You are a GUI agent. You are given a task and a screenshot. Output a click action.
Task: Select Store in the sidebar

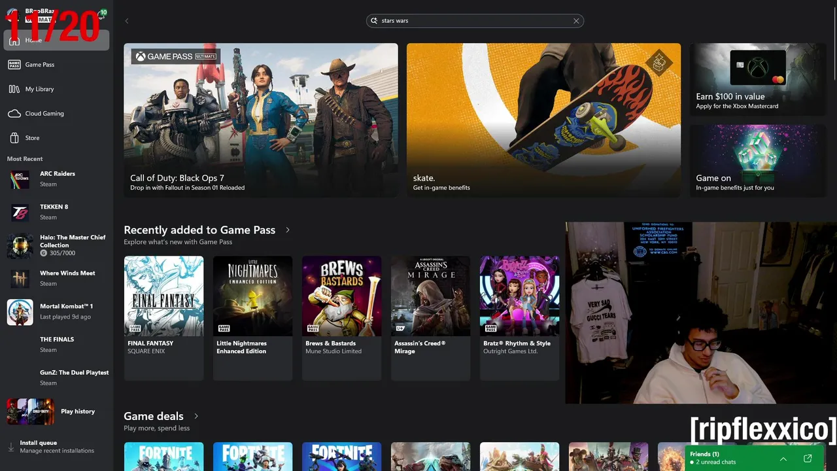[x=56, y=138]
